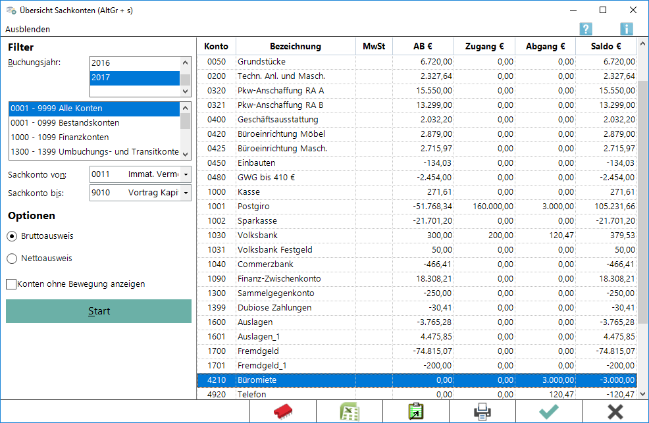Screen dimensions: 649x423
Task: Click the Start button
Action: coord(99,311)
